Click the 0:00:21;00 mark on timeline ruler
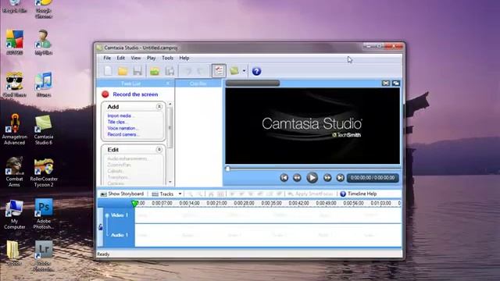The height and width of the screenshot is (281, 500). click(217, 203)
